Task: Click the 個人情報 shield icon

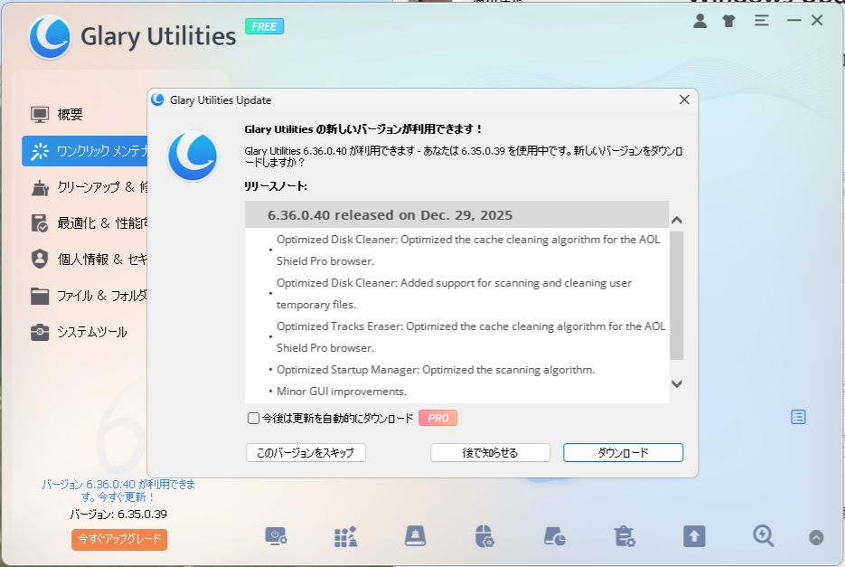Action: click(40, 259)
